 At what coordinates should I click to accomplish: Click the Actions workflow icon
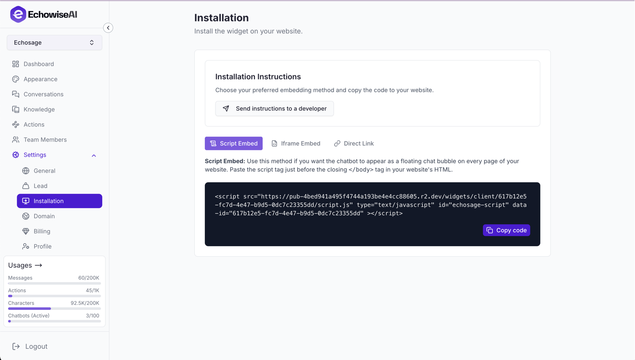[16, 125]
